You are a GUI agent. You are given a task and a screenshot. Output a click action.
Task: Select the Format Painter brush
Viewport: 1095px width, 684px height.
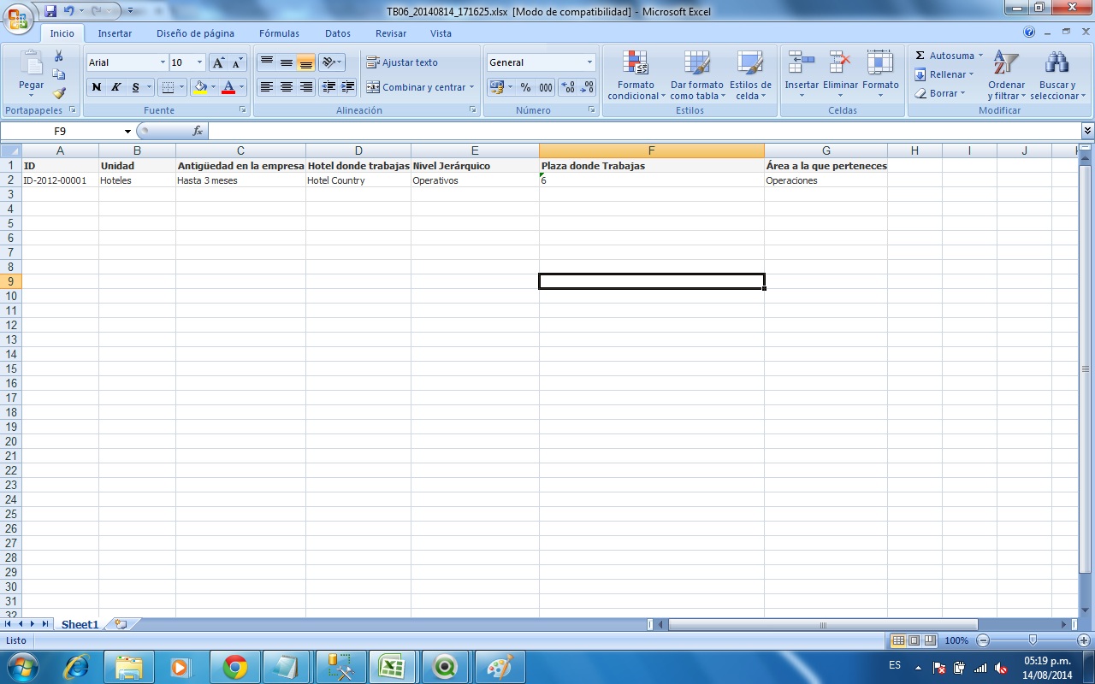coord(59,93)
